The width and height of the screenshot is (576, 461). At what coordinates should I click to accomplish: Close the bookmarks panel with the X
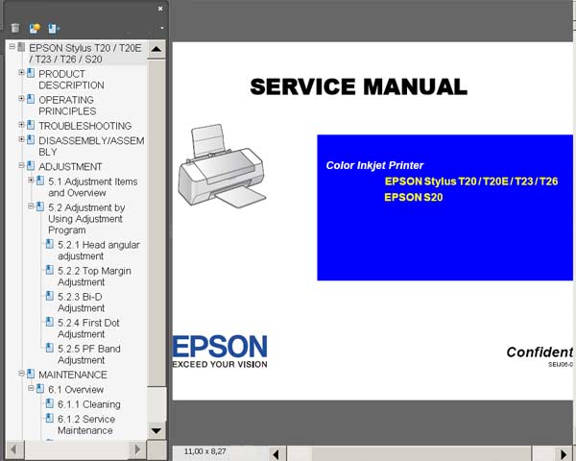tap(160, 9)
